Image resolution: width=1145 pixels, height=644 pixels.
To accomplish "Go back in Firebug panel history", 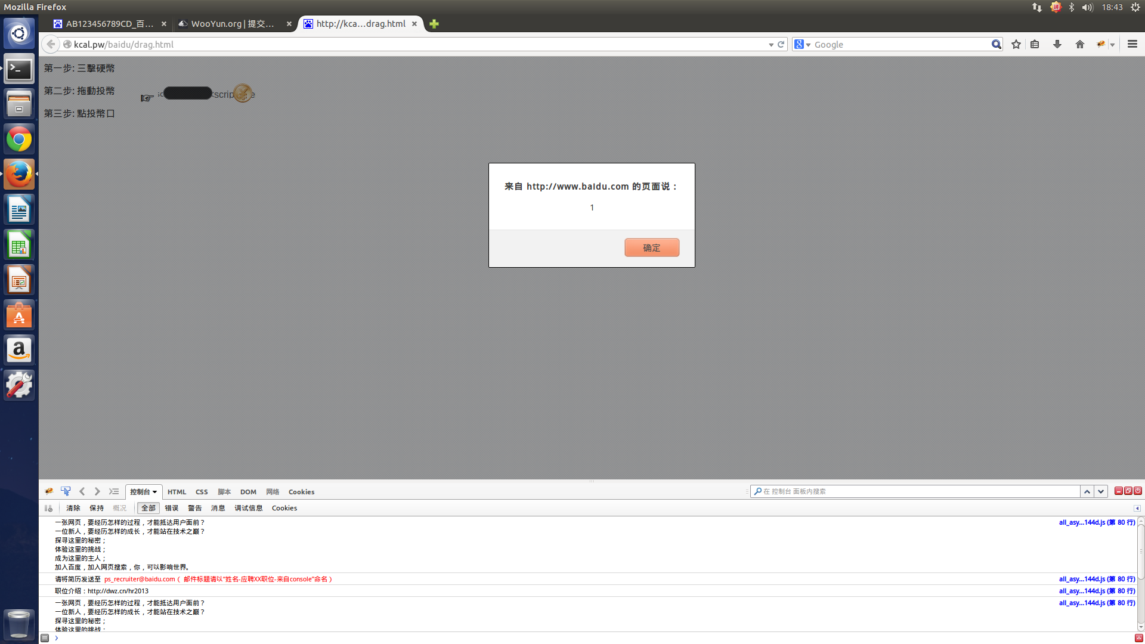I will pyautogui.click(x=82, y=491).
